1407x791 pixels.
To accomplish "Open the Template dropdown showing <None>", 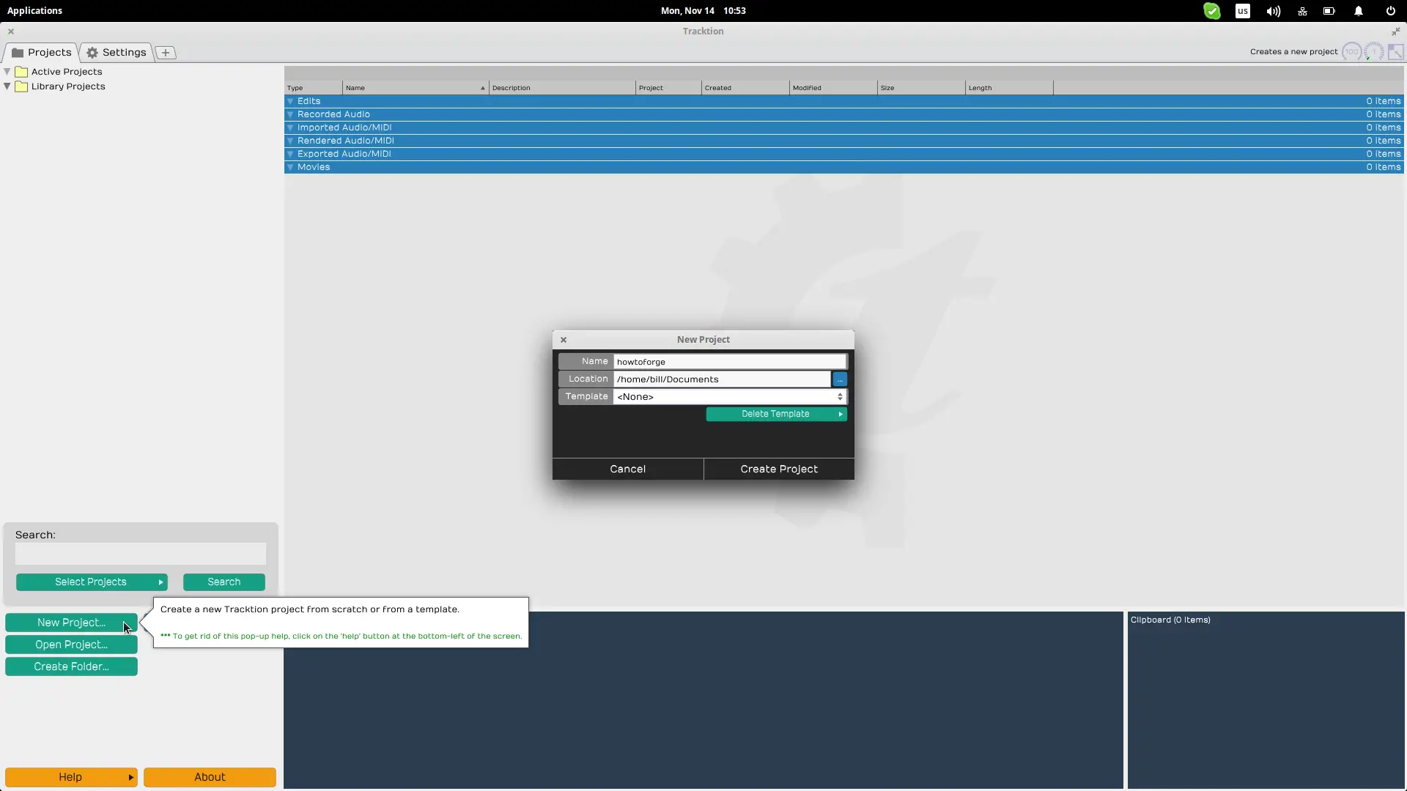I will pyautogui.click(x=730, y=397).
